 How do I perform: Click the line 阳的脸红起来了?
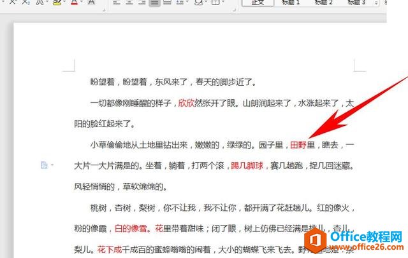(105, 124)
